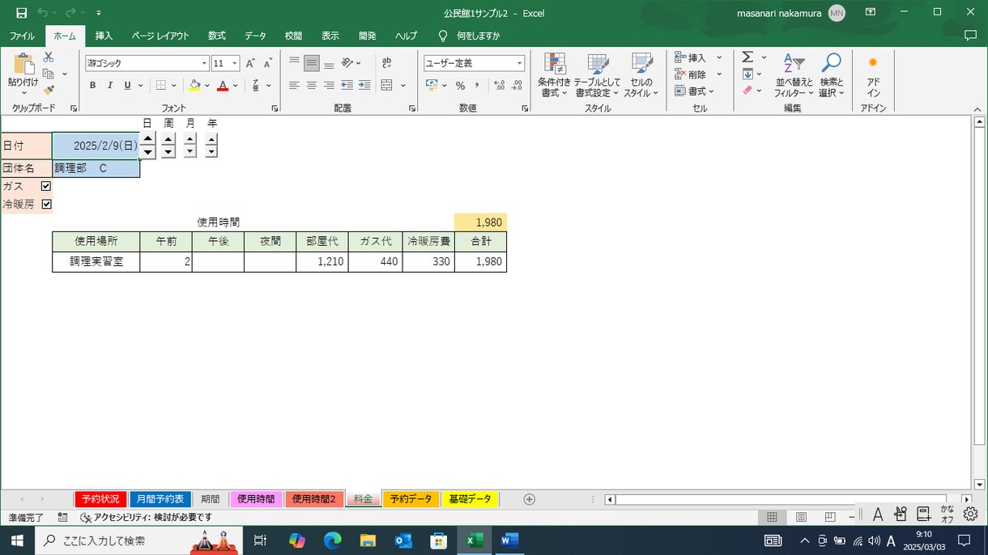
Task: Align text left
Action: pyautogui.click(x=294, y=85)
